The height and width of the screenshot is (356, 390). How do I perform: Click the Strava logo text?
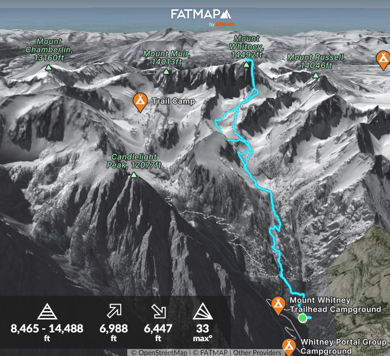point(225,25)
